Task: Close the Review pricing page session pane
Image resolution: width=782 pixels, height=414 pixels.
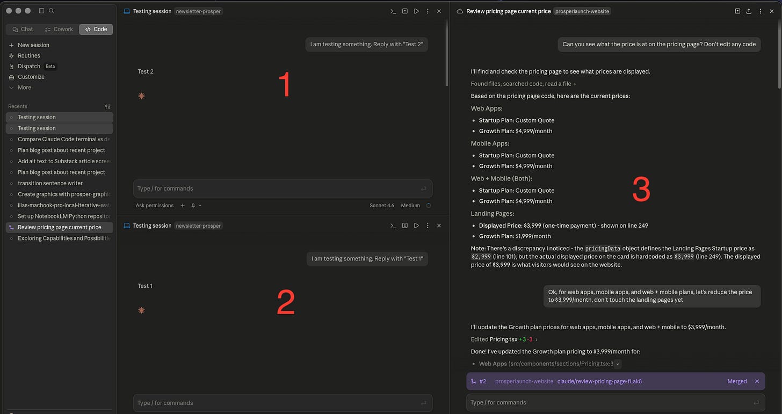Action: (771, 11)
